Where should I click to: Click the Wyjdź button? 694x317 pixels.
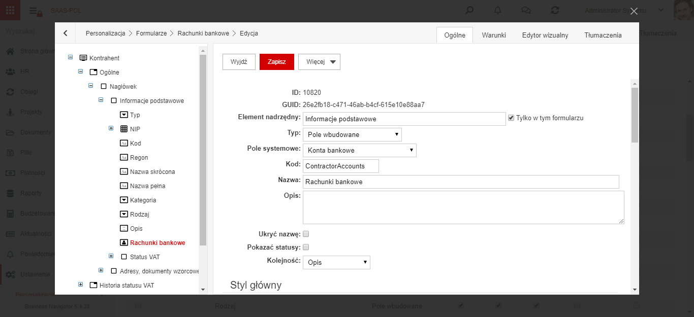pos(239,62)
